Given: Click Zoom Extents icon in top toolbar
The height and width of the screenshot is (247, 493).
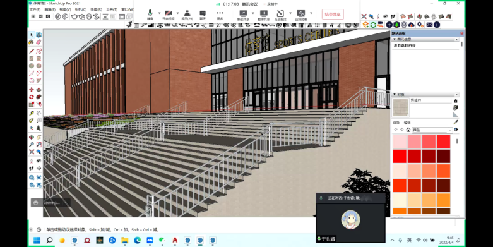Looking at the screenshot, I should 364,16.
